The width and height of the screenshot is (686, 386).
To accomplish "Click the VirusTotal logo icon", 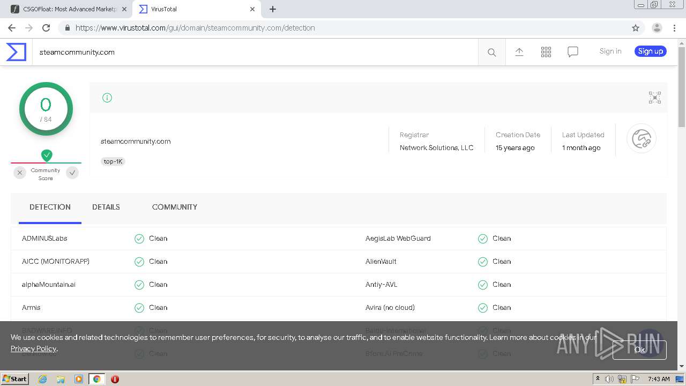I will tap(16, 52).
